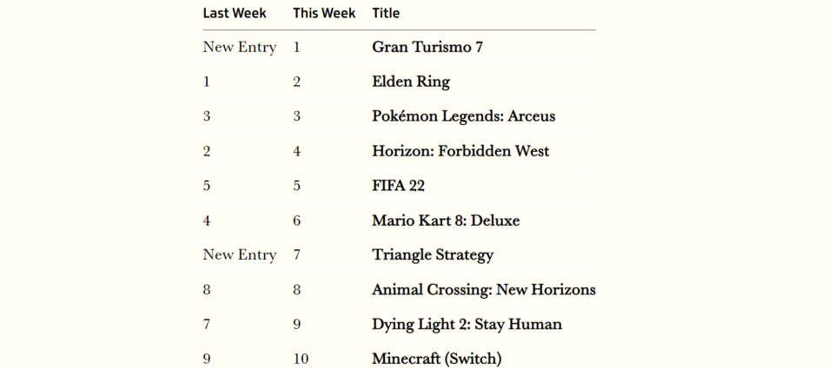This screenshot has width=834, height=369.
Task: Select Mario Kart 8: Deluxe entry
Action: point(446,221)
